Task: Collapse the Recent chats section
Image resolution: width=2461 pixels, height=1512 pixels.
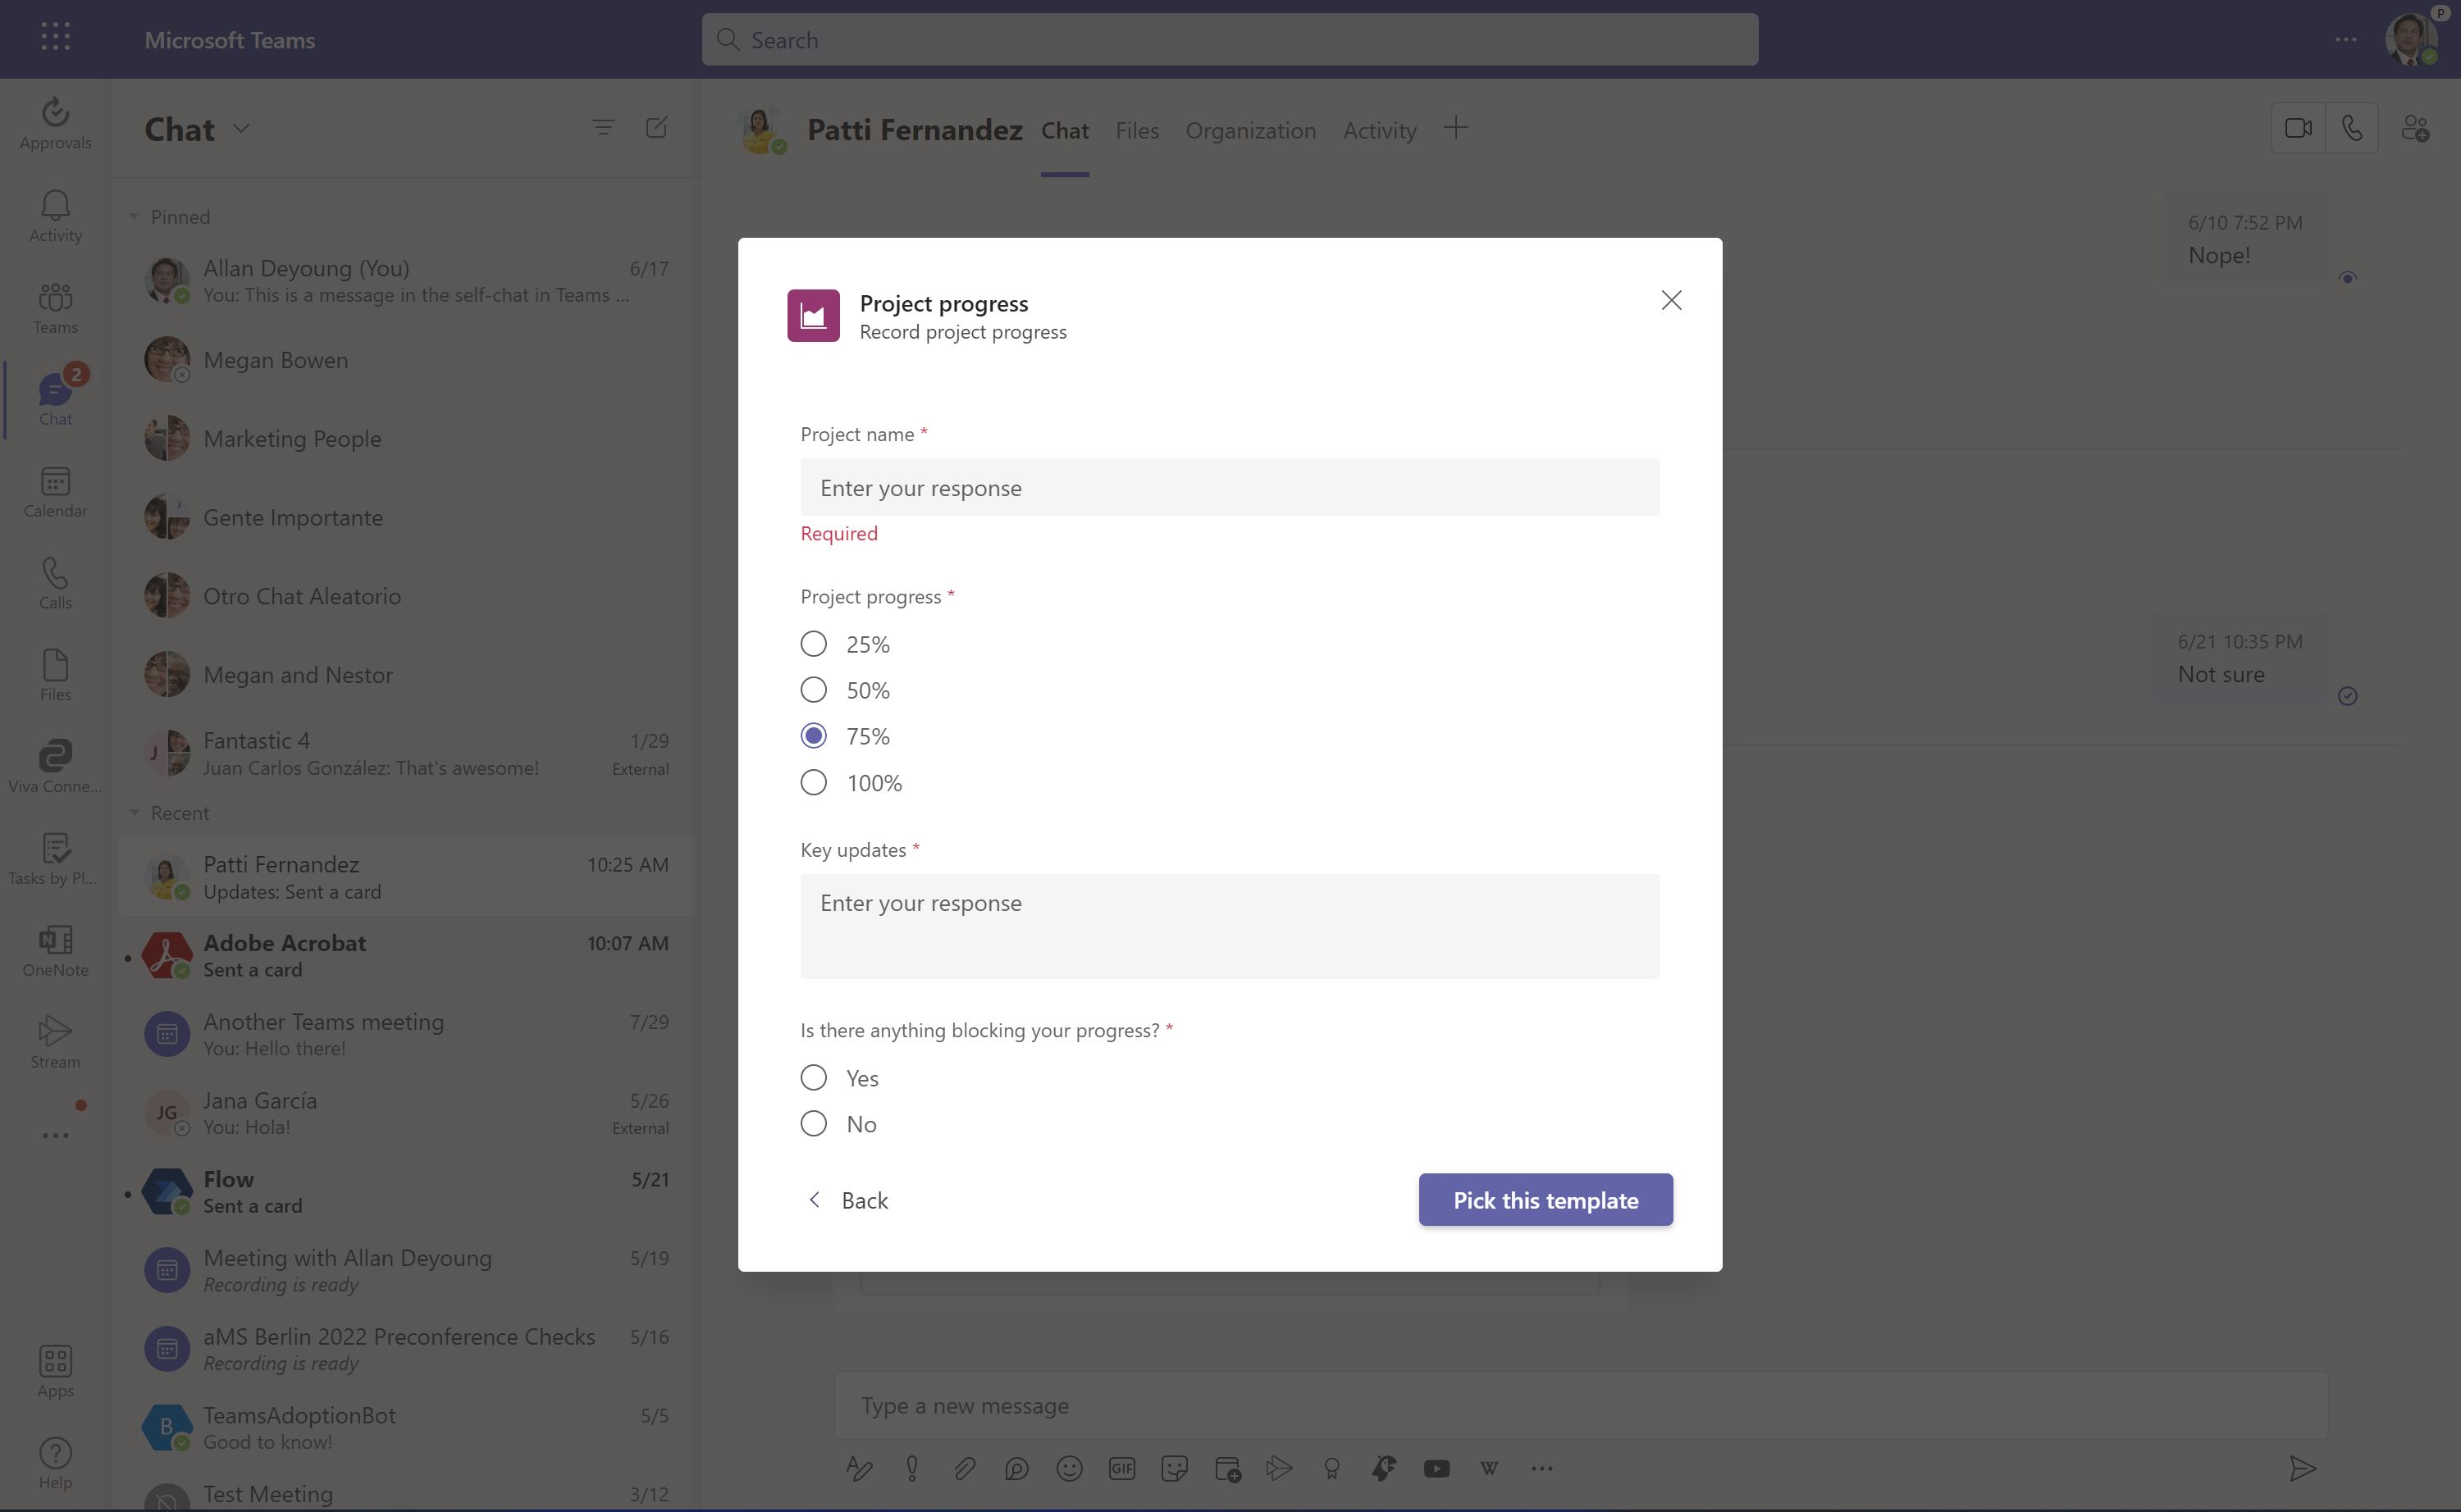Action: pos(134,813)
